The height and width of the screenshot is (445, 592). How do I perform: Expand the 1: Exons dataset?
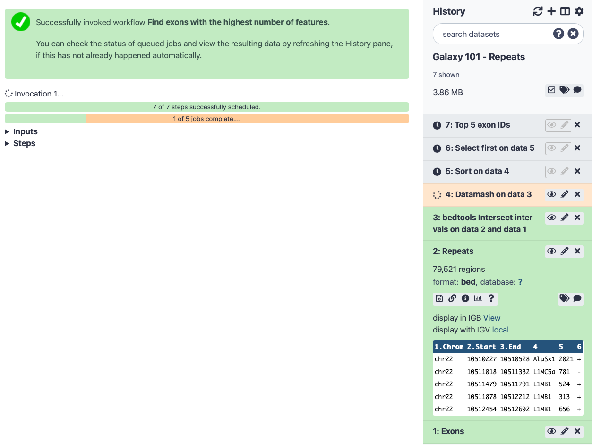pos(448,431)
